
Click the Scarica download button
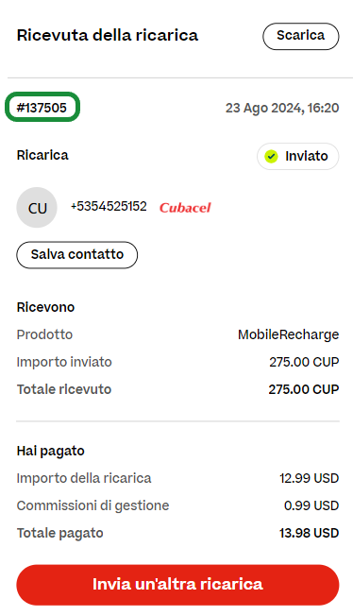300,36
